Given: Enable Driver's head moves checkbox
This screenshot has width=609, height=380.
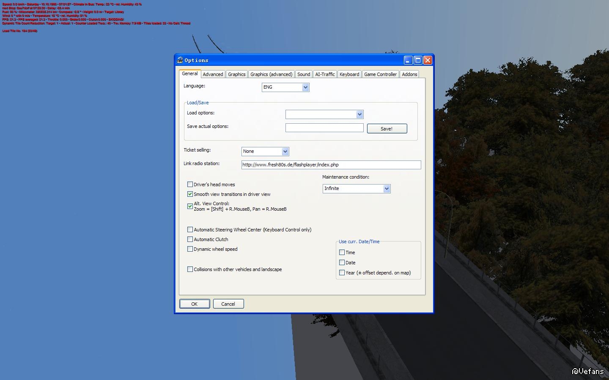Looking at the screenshot, I should coord(190,185).
